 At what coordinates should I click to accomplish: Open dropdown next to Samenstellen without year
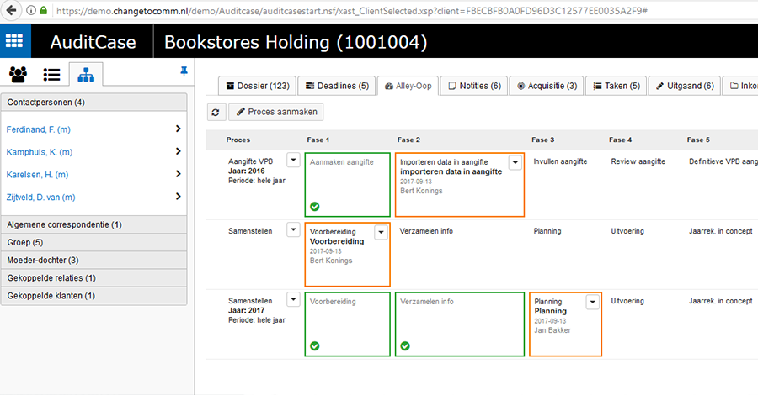coord(293,229)
